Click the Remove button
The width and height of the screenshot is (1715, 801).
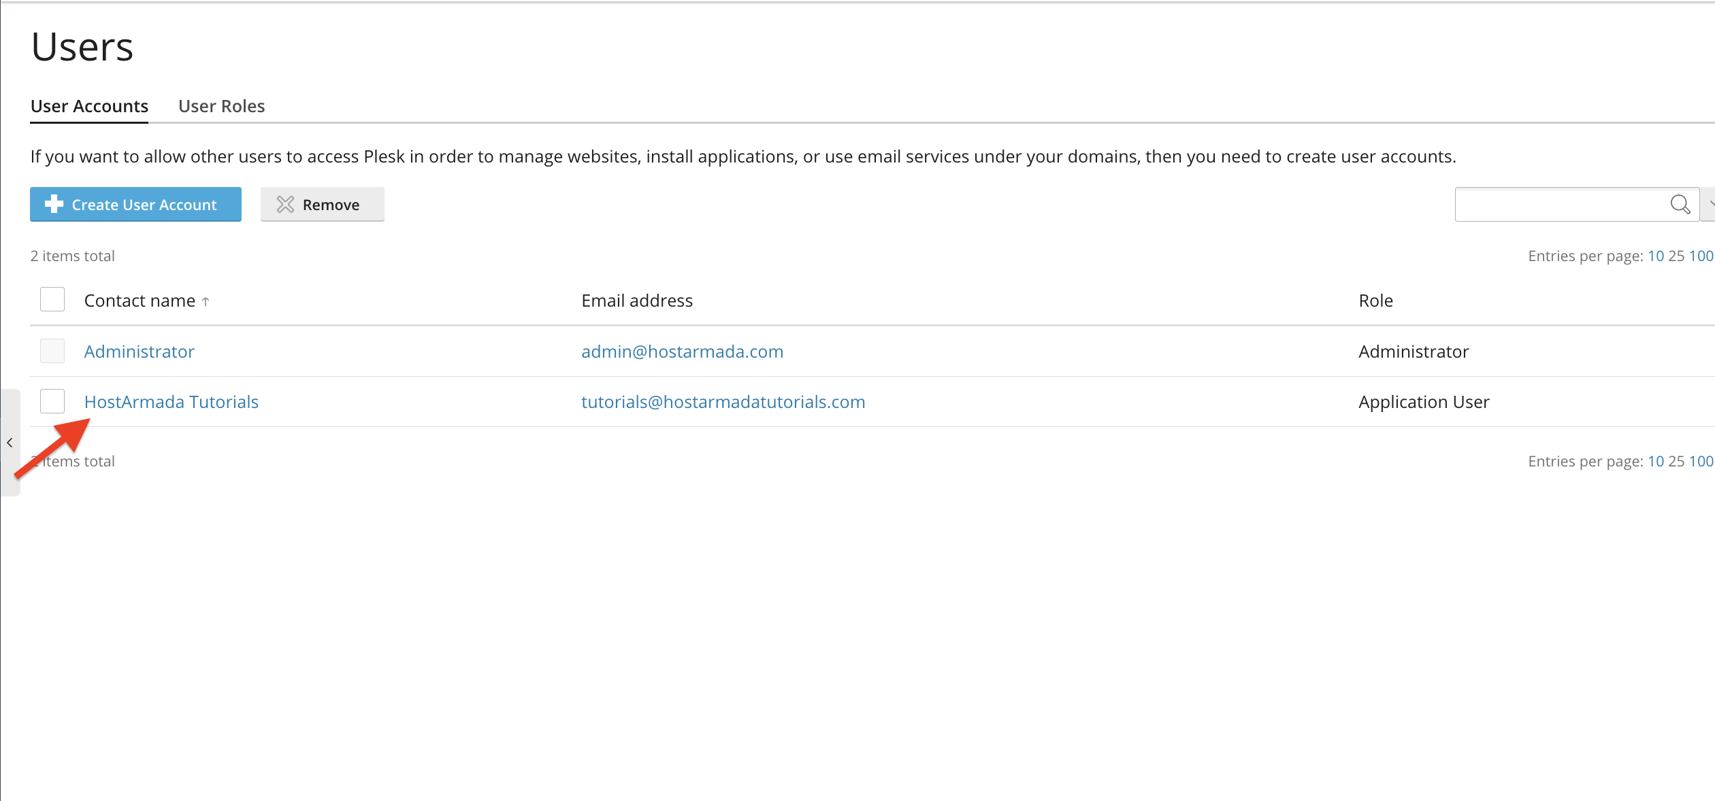coord(322,204)
